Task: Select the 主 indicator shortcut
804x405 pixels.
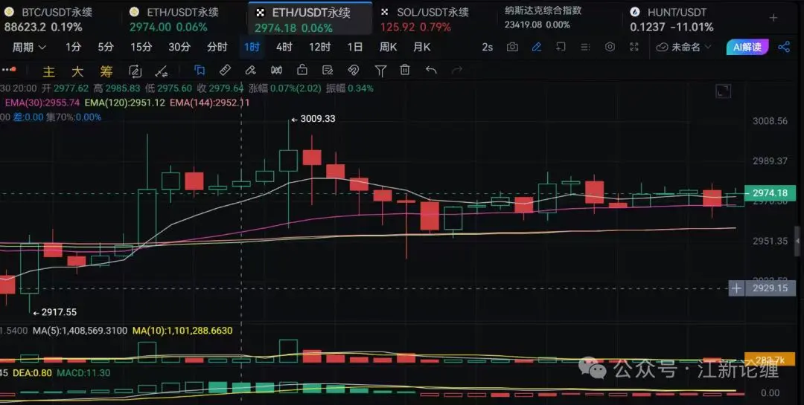Action: point(48,71)
